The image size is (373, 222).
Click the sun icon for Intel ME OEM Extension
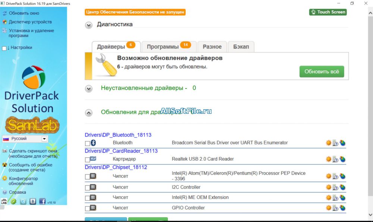click(329, 197)
